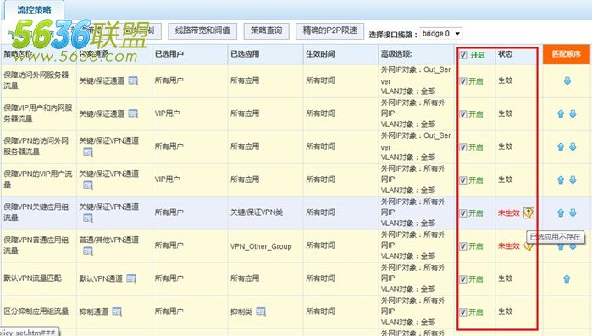Open VPN channel details icon in 保障VPN的访问外网服务器流量 row
The height and width of the screenshot is (336, 592).
[88, 152]
